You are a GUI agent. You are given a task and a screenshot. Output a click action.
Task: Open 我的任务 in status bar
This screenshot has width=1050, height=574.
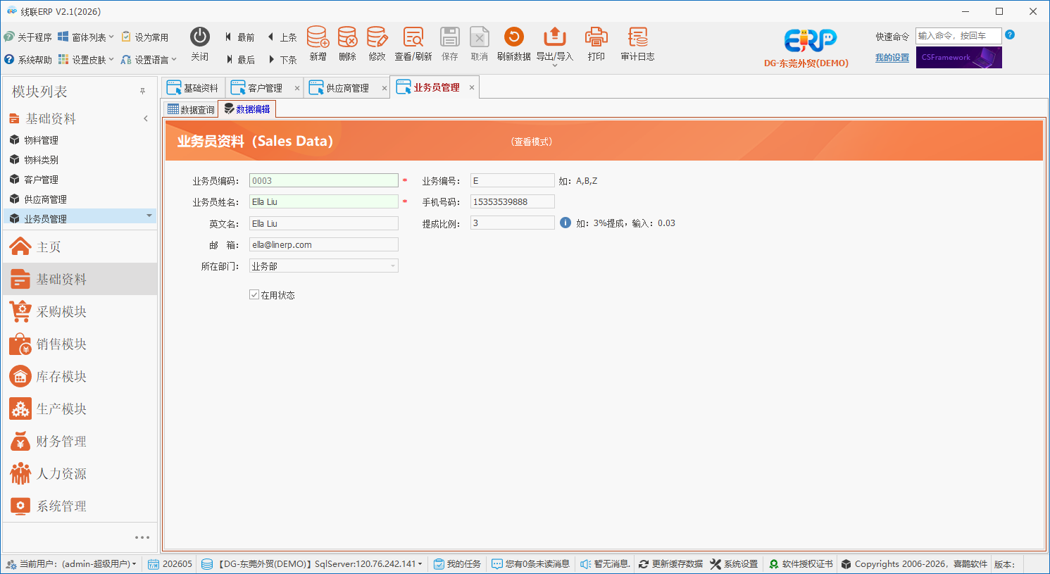pyautogui.click(x=457, y=564)
